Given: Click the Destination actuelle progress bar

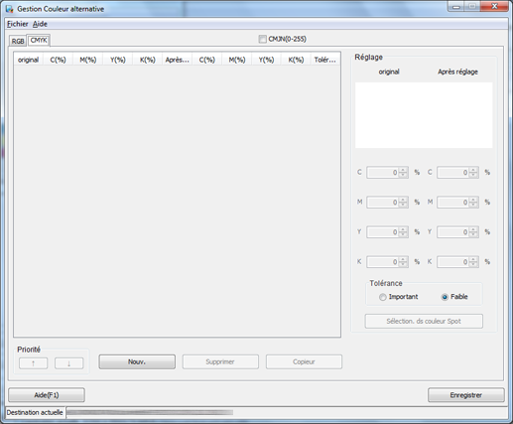Looking at the screenshot, I should (150, 412).
